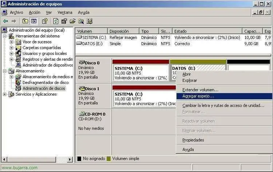Viewport: 273px width, 172px height.
Task: Sort by the Estado column header
Action: pyautogui.click(x=207, y=31)
